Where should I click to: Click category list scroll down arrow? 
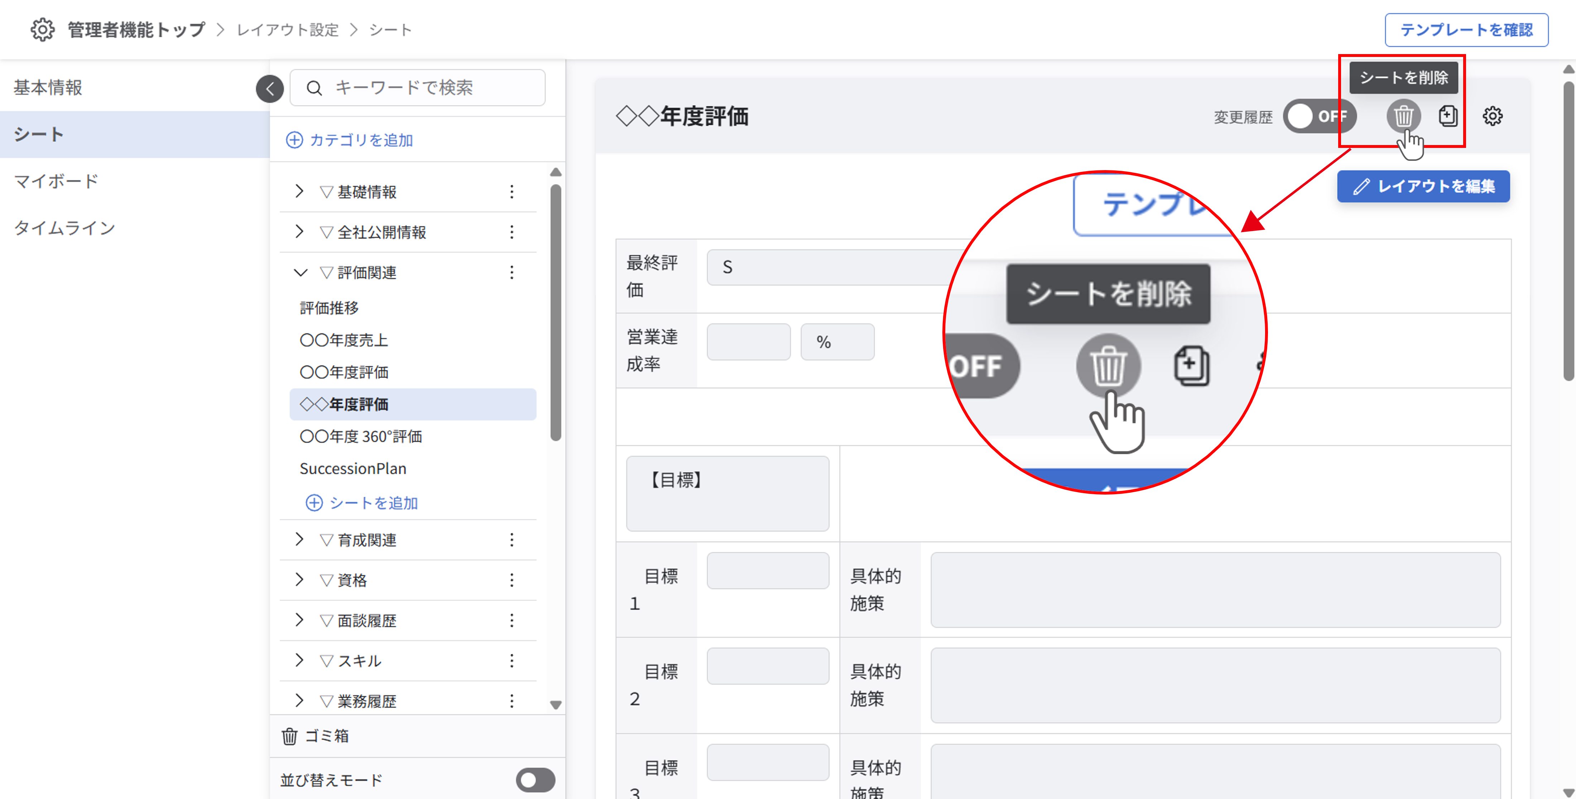coord(556,705)
